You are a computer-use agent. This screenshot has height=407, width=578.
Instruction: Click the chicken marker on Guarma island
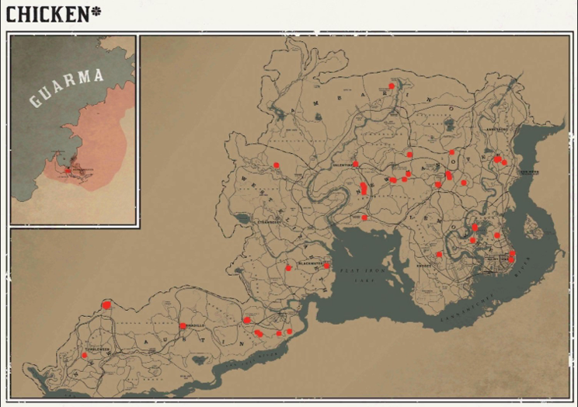click(x=68, y=171)
